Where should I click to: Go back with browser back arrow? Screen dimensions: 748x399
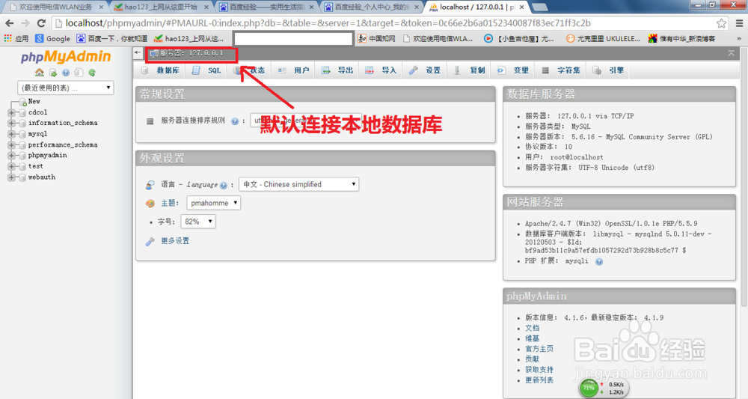click(x=10, y=23)
